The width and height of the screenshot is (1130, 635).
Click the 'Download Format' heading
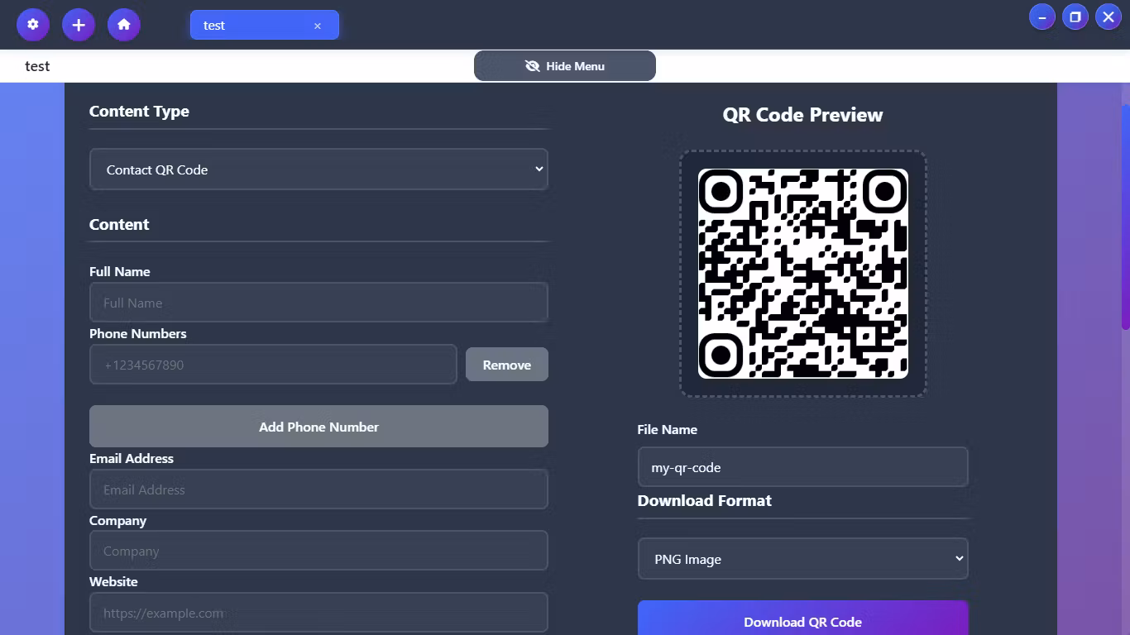coord(705,501)
